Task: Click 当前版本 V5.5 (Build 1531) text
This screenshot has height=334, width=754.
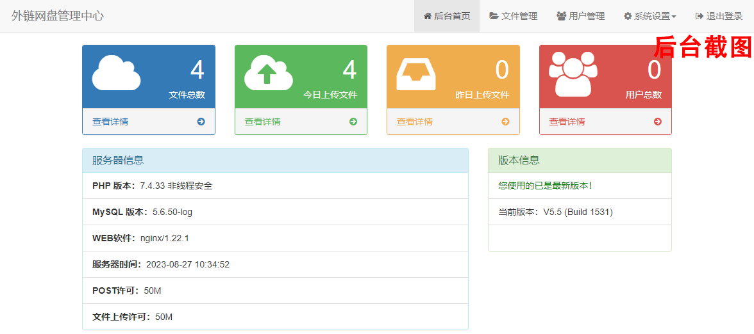Action: (555, 212)
